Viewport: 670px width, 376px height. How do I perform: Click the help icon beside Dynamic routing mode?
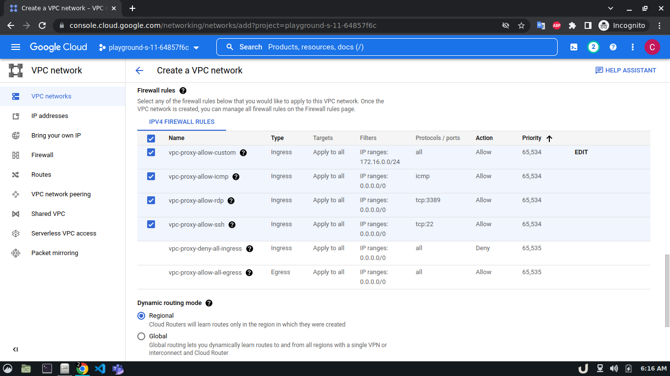point(209,303)
